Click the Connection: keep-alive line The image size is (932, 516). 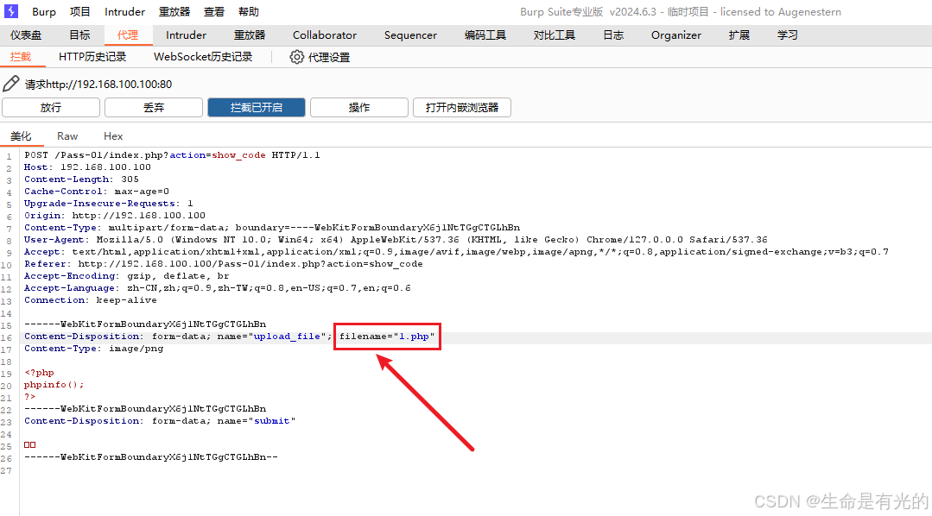coord(91,300)
